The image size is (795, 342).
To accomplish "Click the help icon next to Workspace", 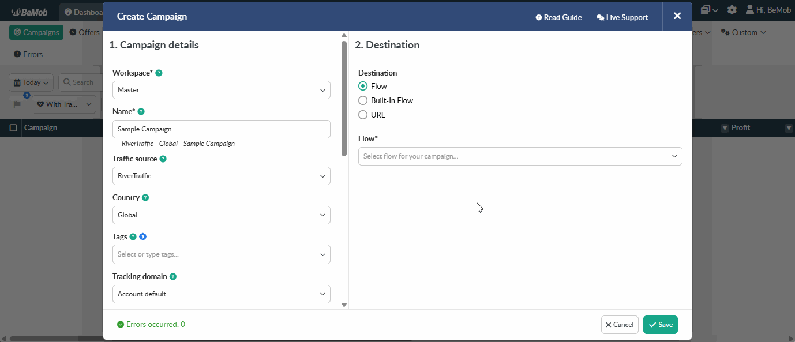I will [x=159, y=73].
